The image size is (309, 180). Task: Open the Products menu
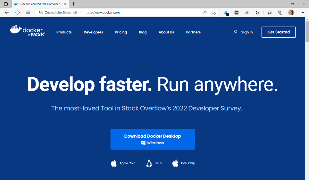click(64, 32)
